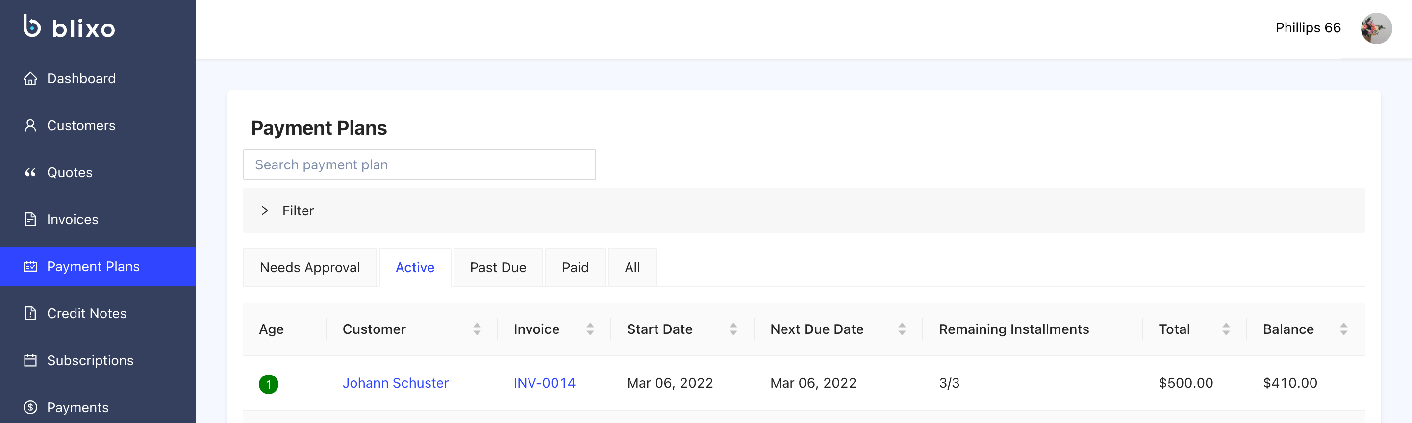Open invoice INV-0014
The image size is (1412, 423).
click(x=544, y=383)
